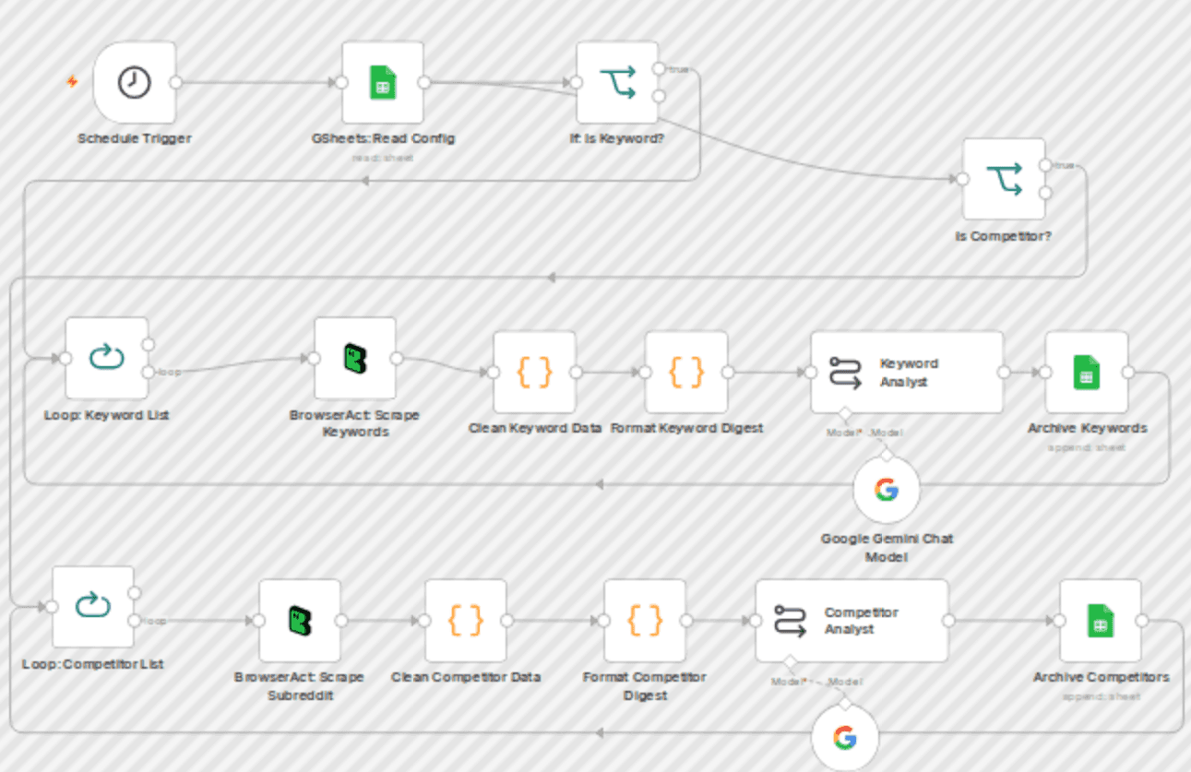Click the done output handle of Loop: Keyword List
1191x772 pixels.
pos(148,344)
